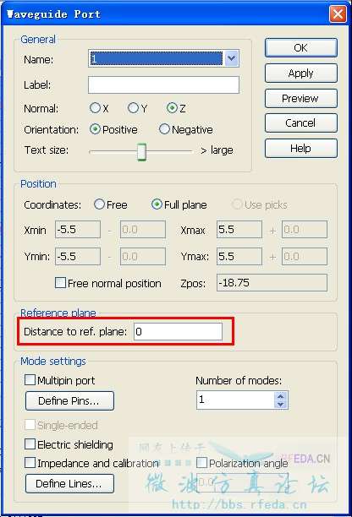Click the Preview button

tap(301, 98)
